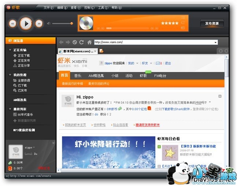Screen dimensions: 237x186
Task: Open the 编辑 menu
Action: coord(62,8)
